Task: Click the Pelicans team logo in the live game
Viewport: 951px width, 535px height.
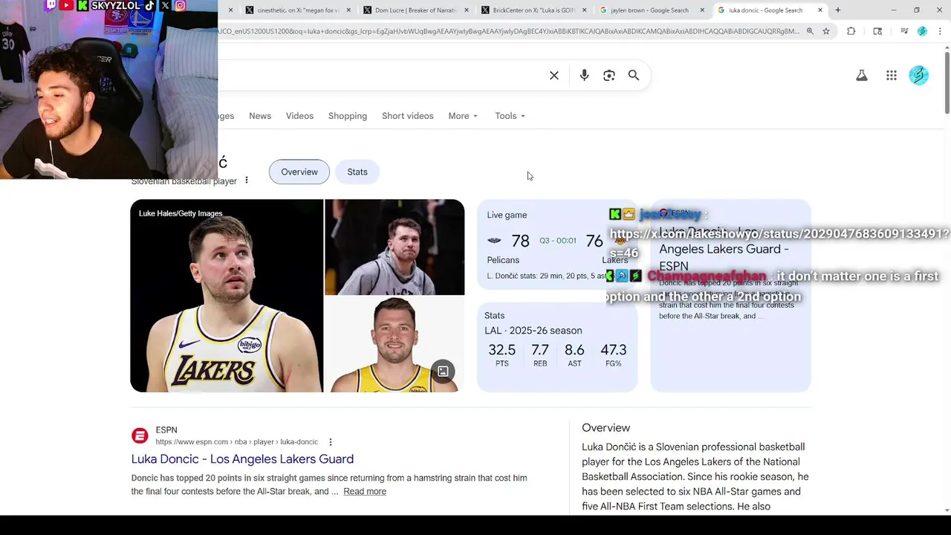Action: pyautogui.click(x=494, y=241)
